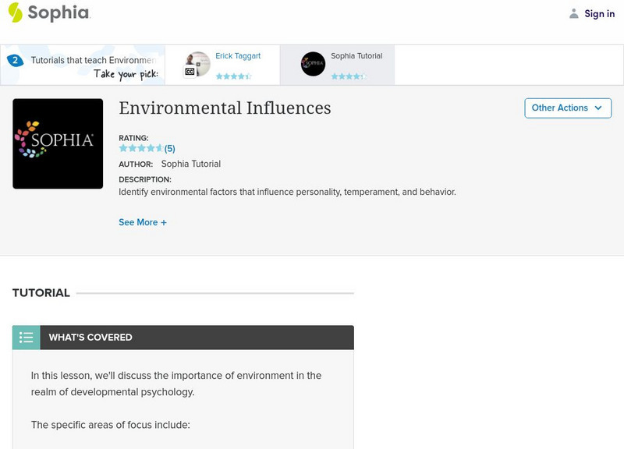Click the Sophia Tutorial avatar in the banner
This screenshot has width=624, height=449.
(313, 64)
